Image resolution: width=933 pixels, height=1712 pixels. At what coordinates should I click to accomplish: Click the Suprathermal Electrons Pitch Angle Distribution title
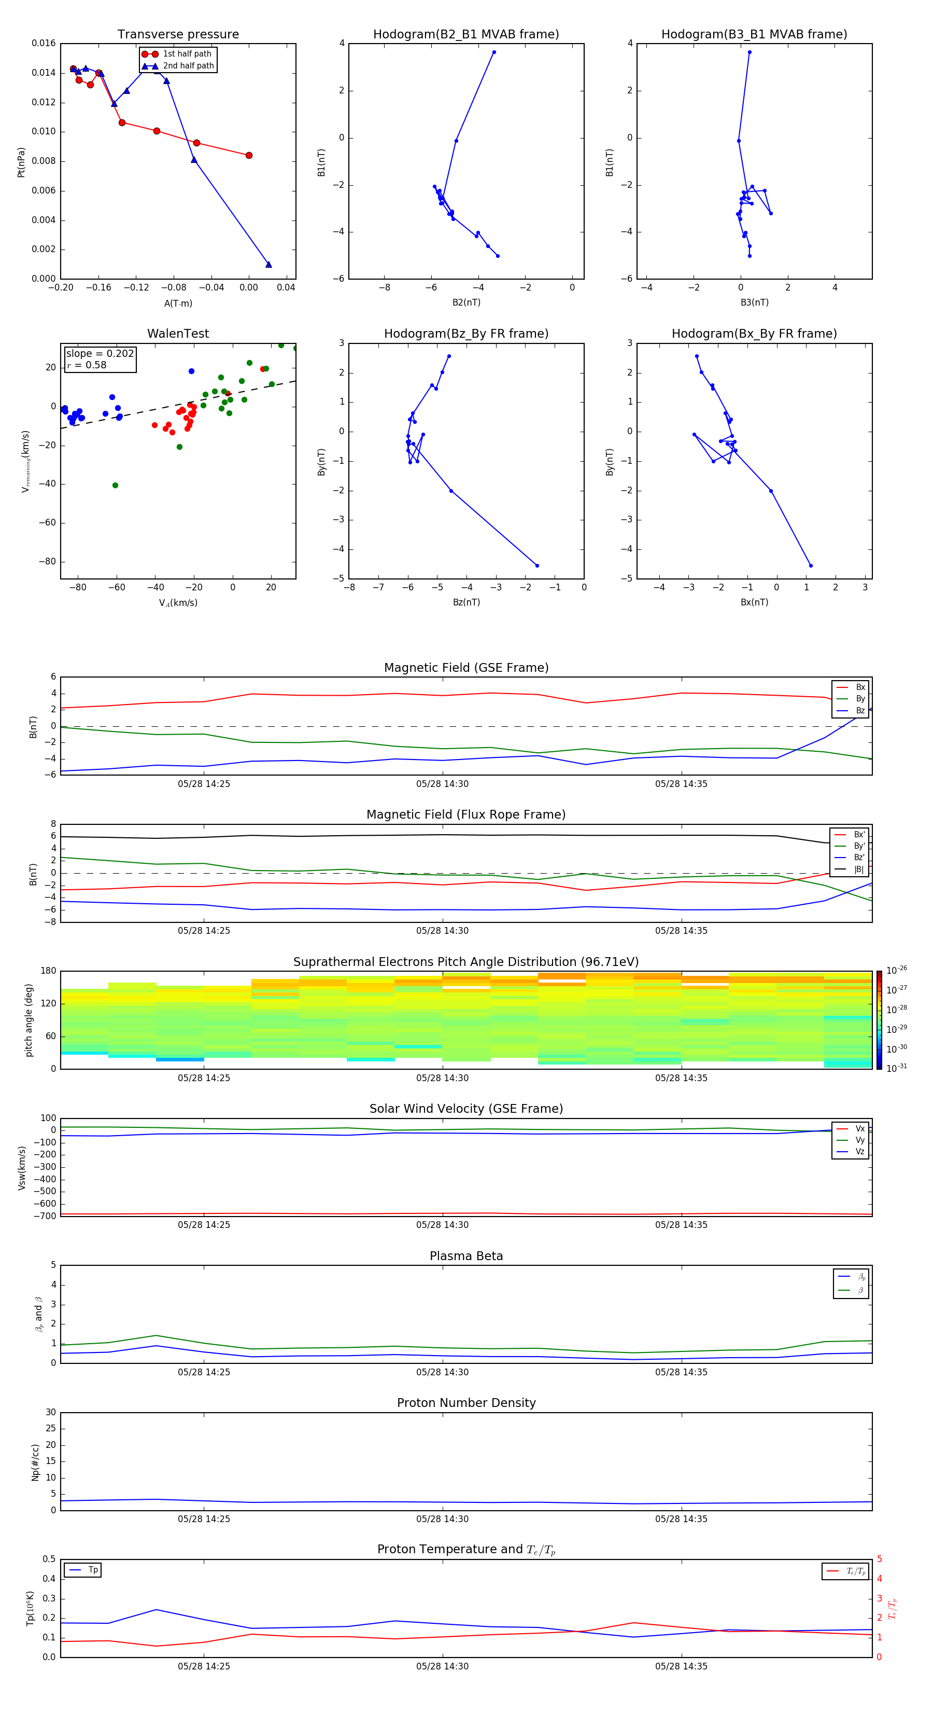466,962
